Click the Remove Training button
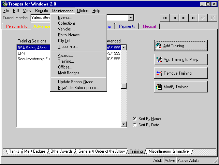Screen dimensions: 219x165 (x=181, y=73)
